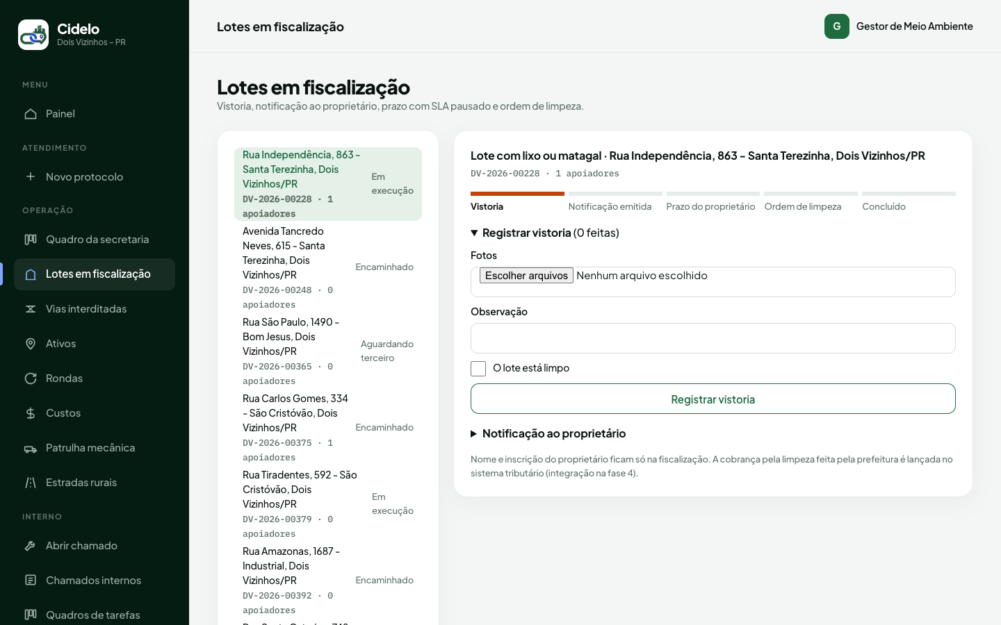This screenshot has width=1001, height=625.
Task: Check 'O lote está limpo' checkbox
Action: pyautogui.click(x=478, y=369)
